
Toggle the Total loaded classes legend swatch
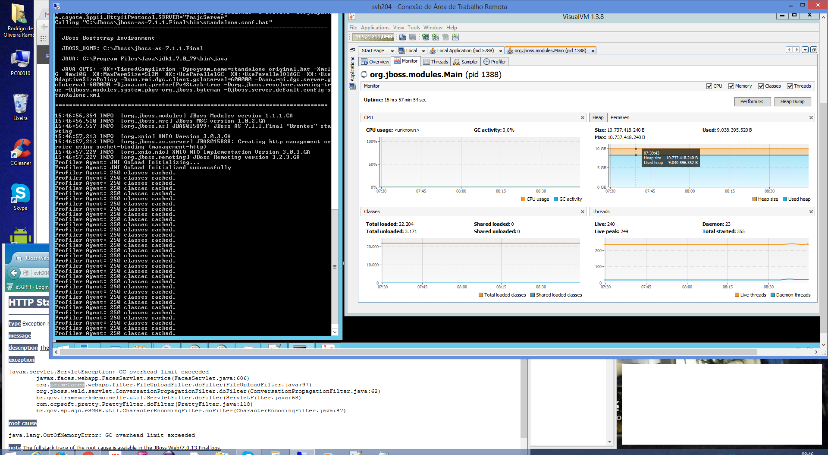click(x=481, y=295)
